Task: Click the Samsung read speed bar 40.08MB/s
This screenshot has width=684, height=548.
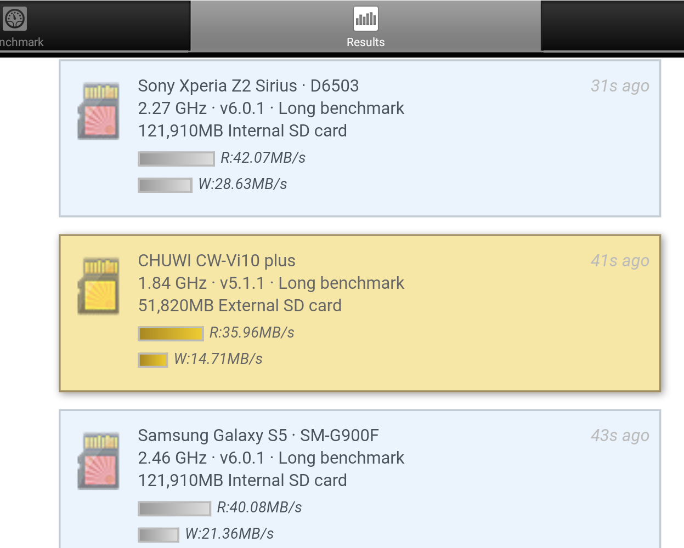Action: pos(174,509)
